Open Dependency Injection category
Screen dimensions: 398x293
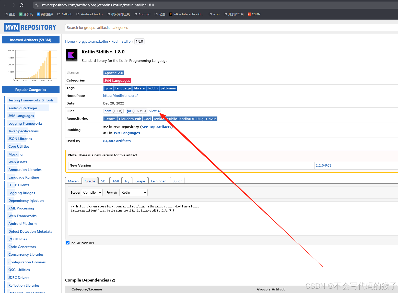click(26, 201)
